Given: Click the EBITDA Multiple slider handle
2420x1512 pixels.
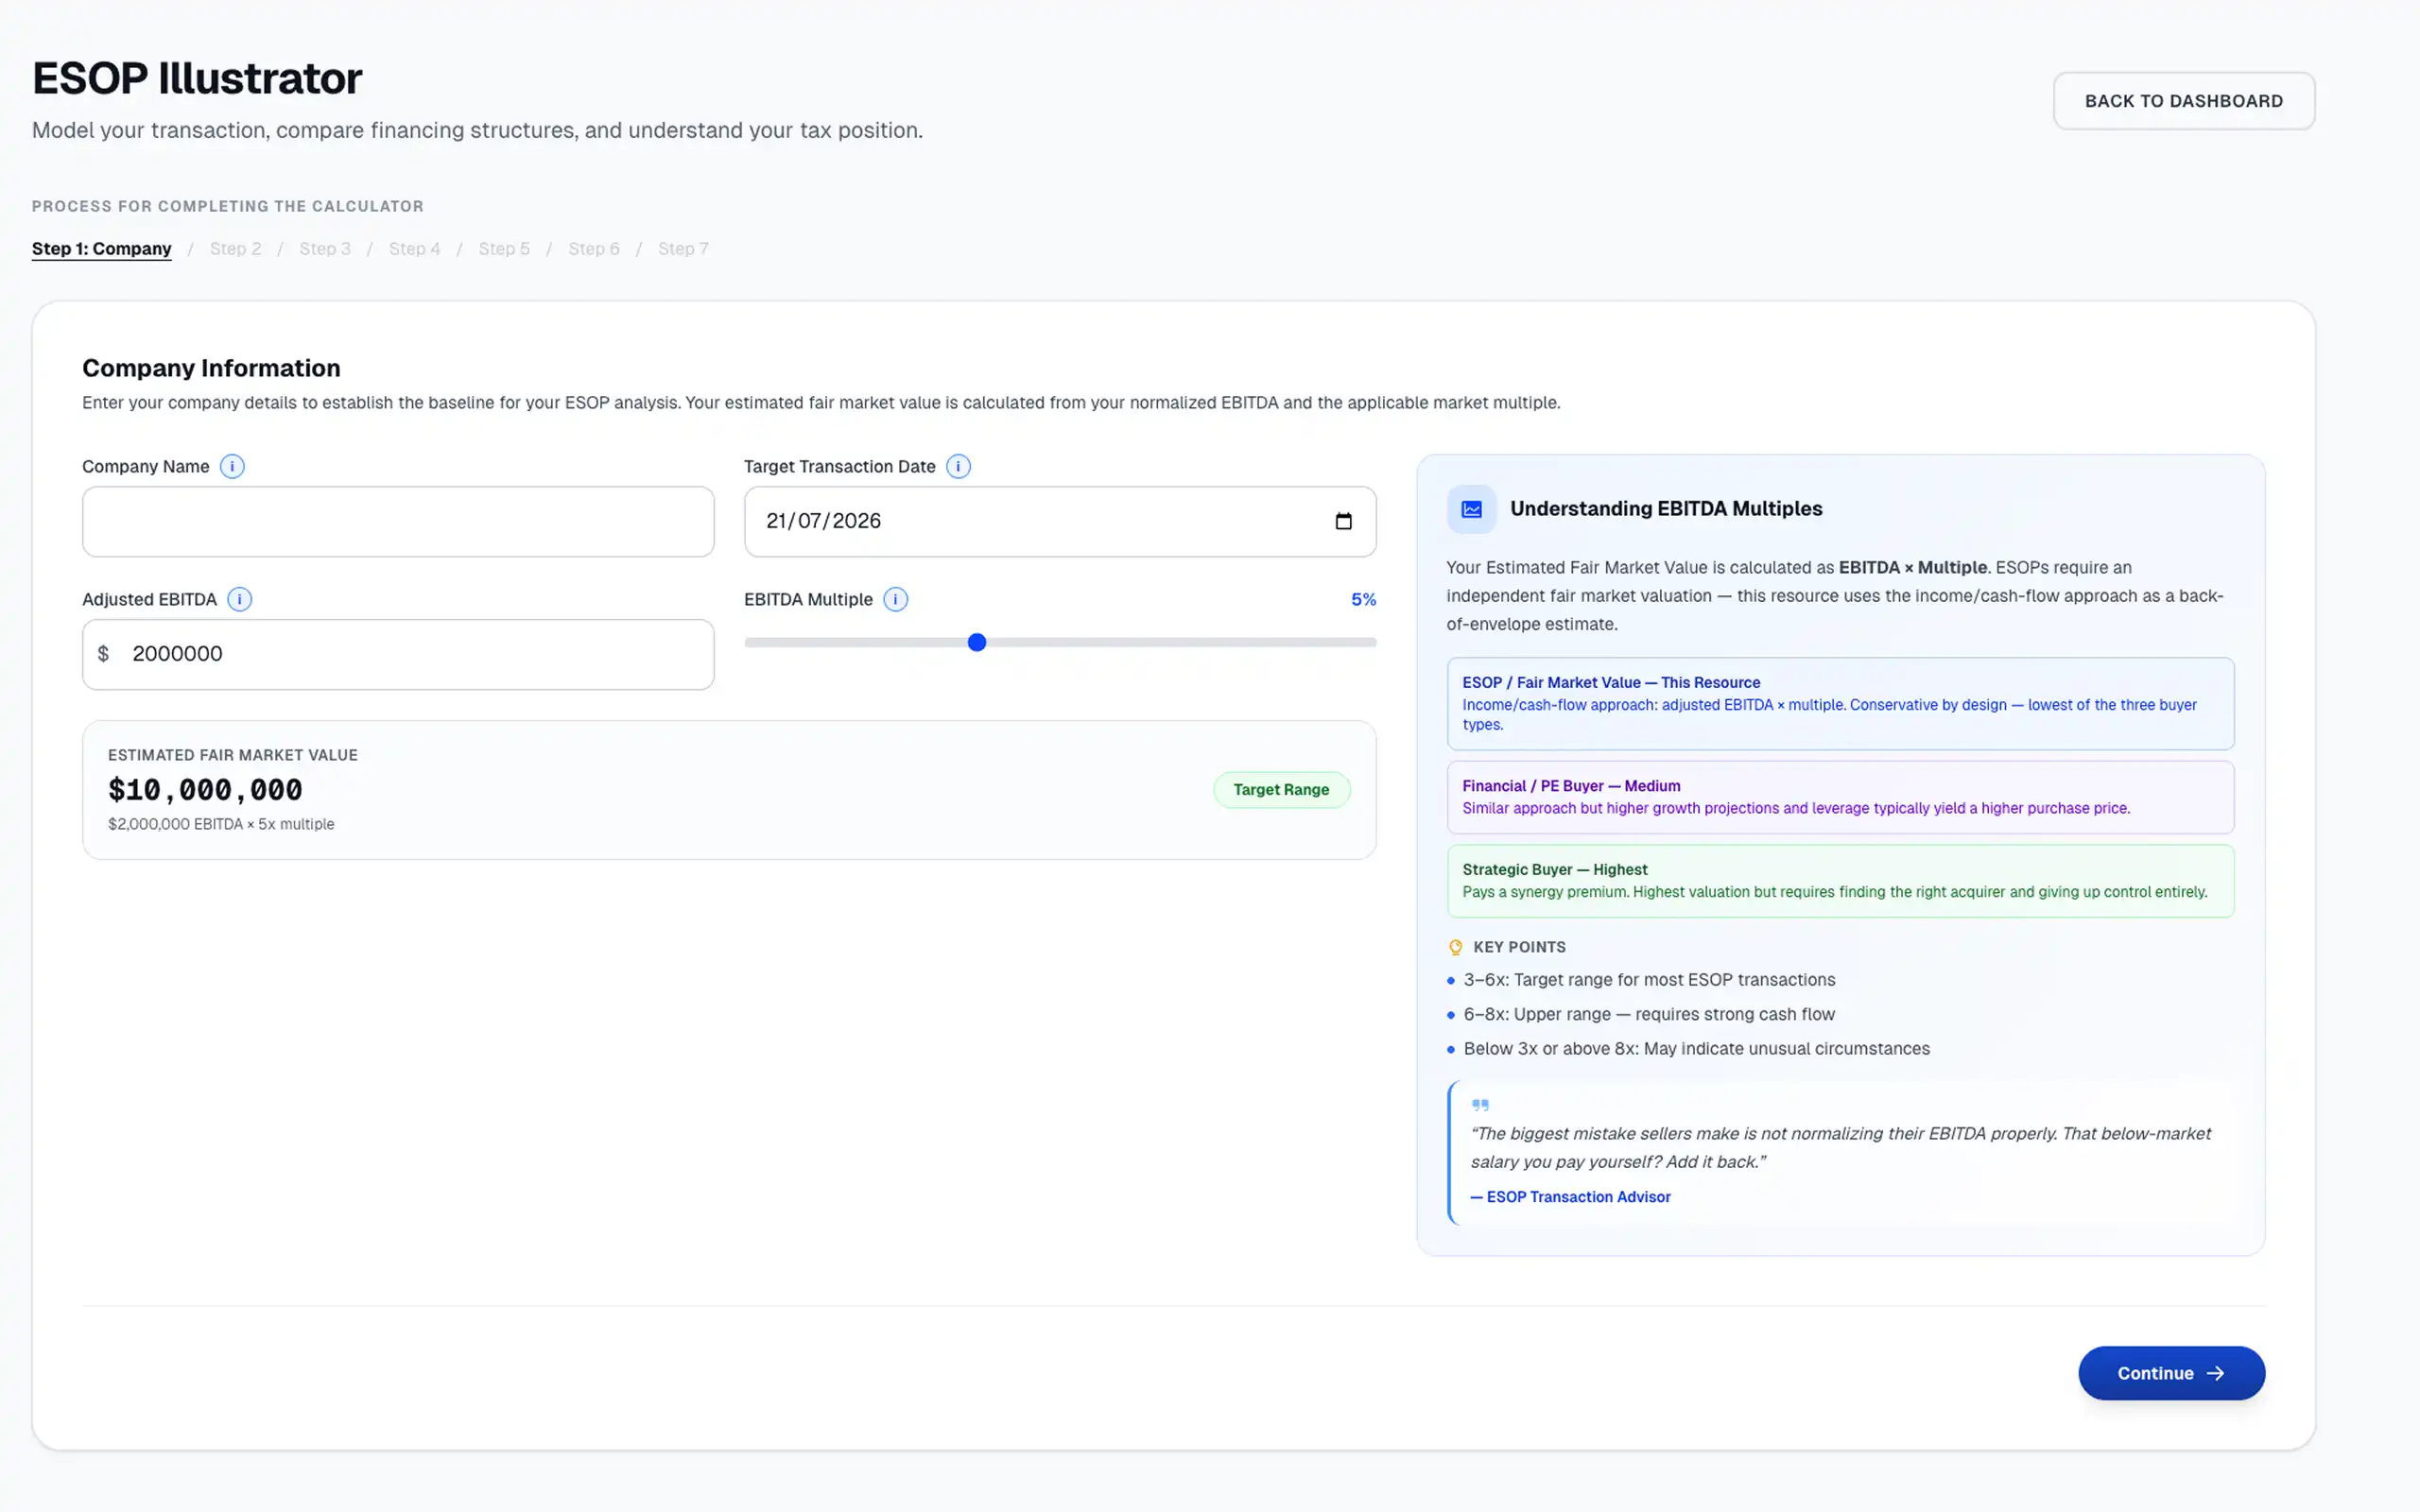Looking at the screenshot, I should [x=977, y=642].
